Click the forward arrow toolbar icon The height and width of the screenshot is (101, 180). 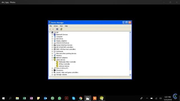[53, 29]
